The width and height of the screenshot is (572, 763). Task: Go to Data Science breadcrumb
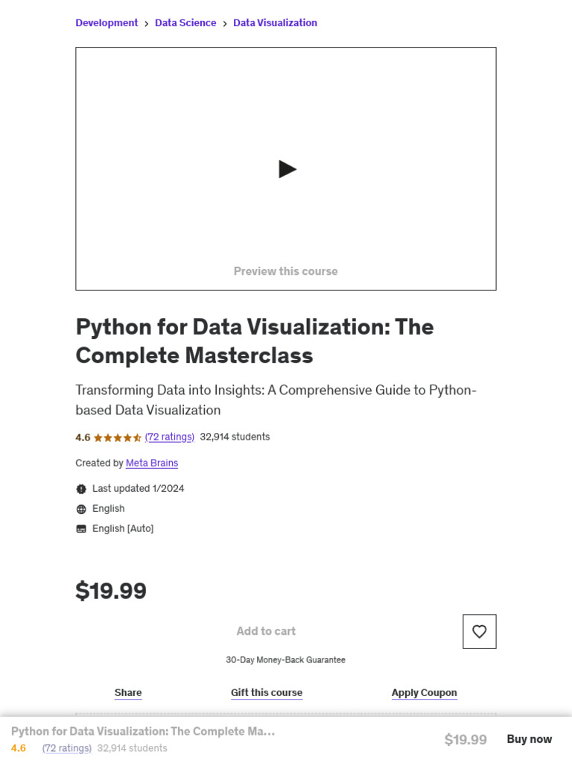185,23
